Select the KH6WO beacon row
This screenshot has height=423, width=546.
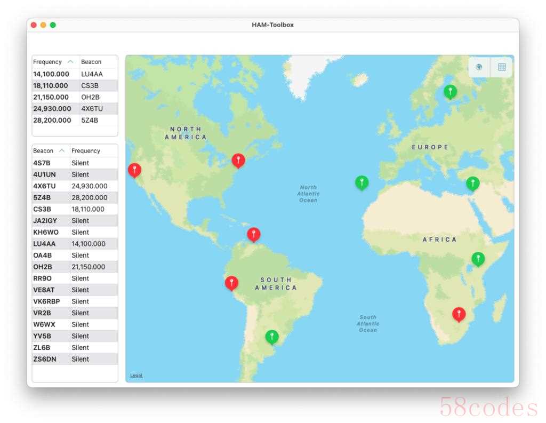coord(75,232)
